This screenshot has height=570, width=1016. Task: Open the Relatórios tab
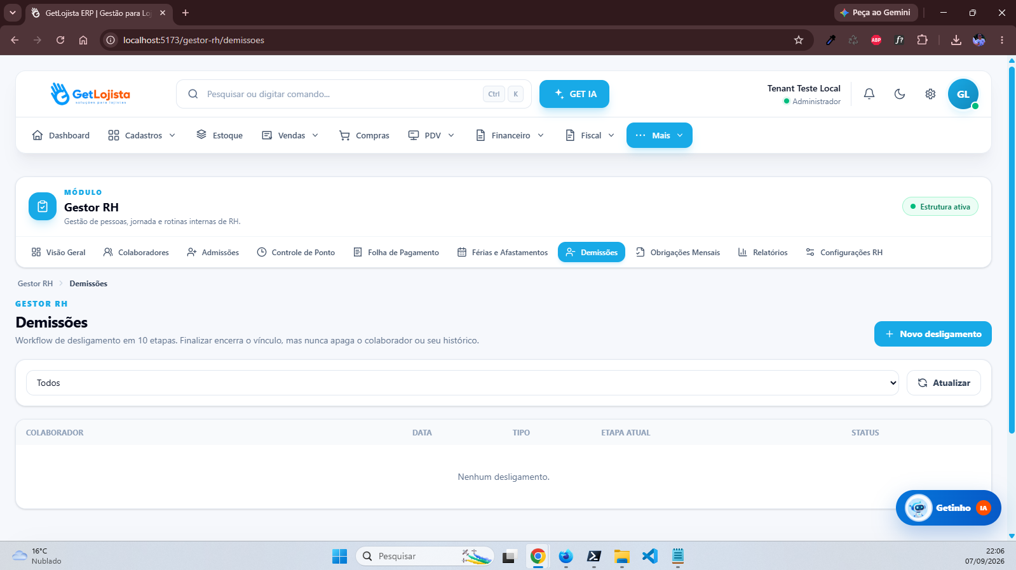(x=762, y=252)
